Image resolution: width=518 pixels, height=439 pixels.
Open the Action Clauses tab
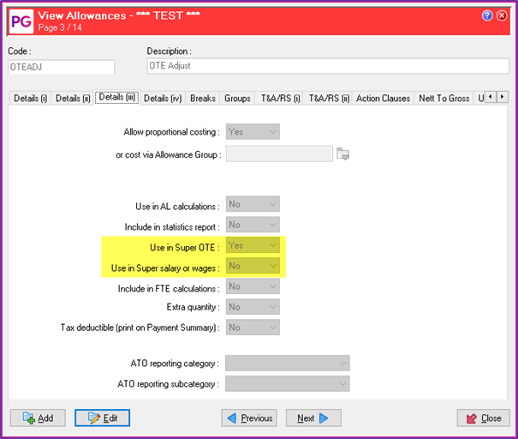[x=383, y=99]
